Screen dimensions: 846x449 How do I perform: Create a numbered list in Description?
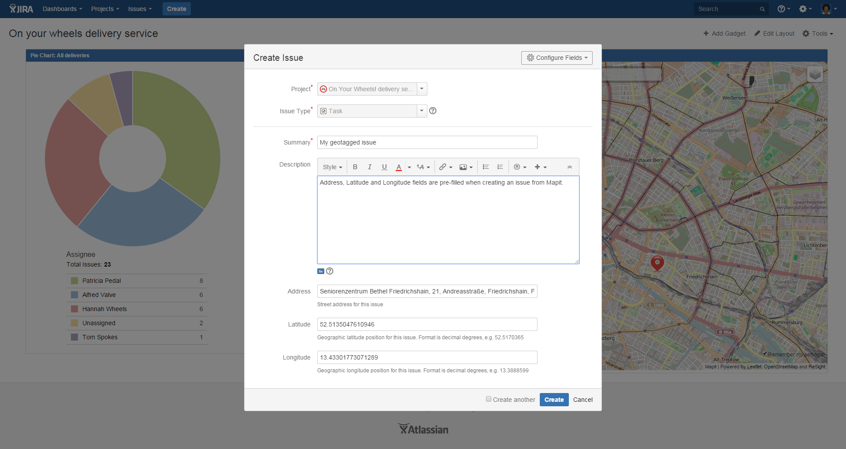pos(499,167)
